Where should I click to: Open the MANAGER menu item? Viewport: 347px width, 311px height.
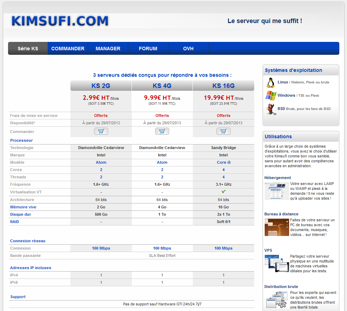click(x=108, y=48)
